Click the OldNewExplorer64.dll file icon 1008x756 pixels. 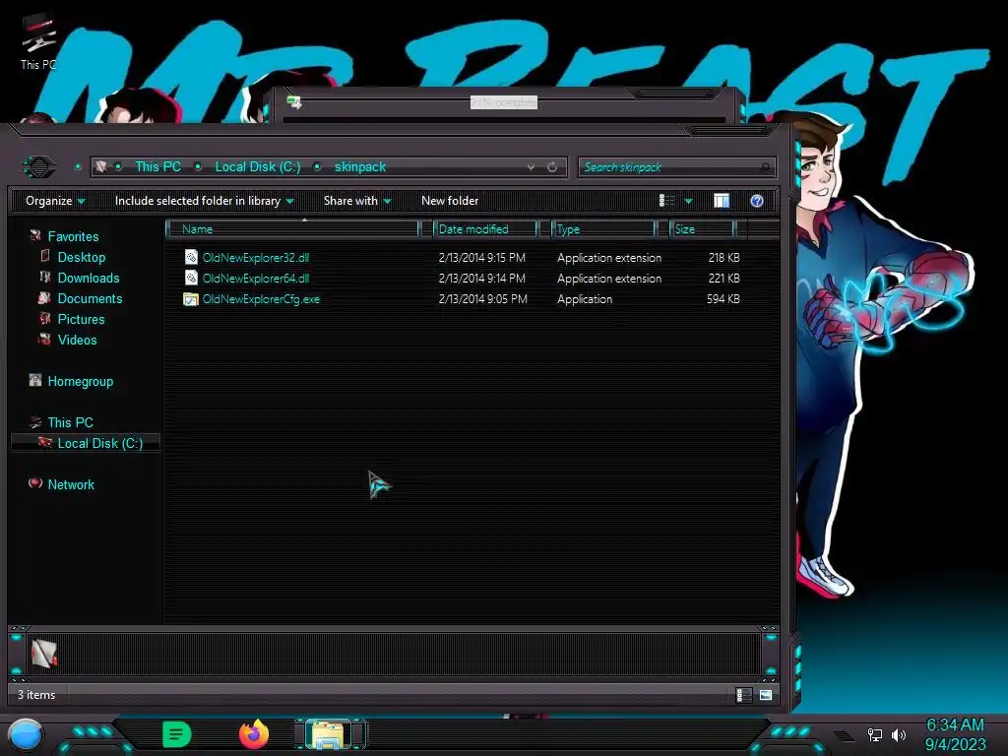point(191,278)
